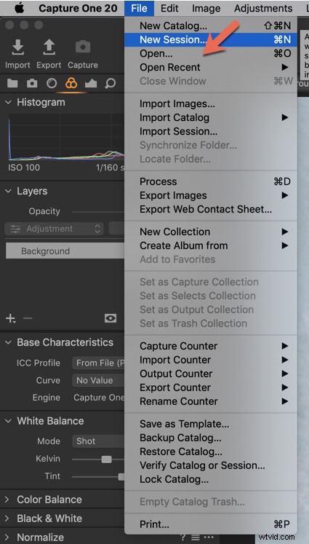Screen dimensions: 309x544
Task: Open the Exposure tool tab
Action: tap(91, 83)
